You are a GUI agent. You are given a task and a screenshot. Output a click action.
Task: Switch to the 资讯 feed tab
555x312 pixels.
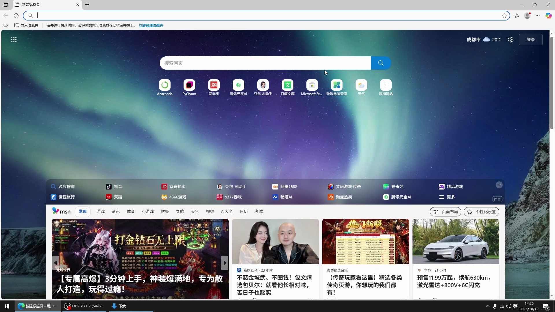pyautogui.click(x=116, y=211)
